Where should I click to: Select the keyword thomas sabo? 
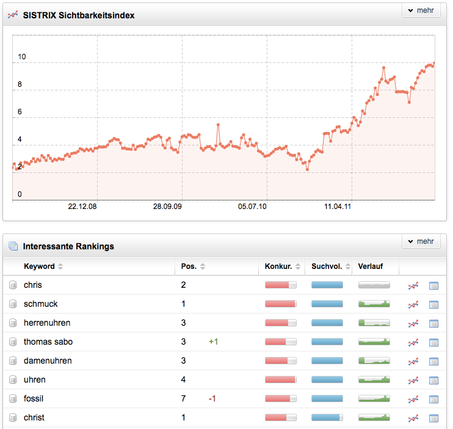click(48, 342)
